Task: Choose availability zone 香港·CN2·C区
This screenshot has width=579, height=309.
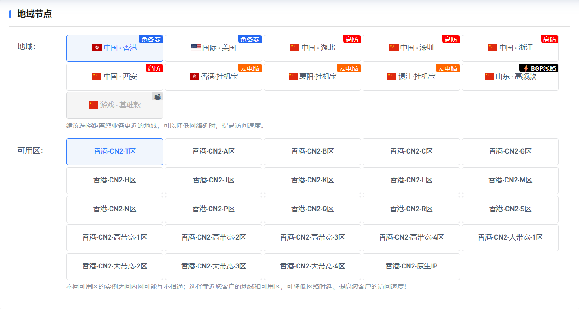Action: coord(411,152)
